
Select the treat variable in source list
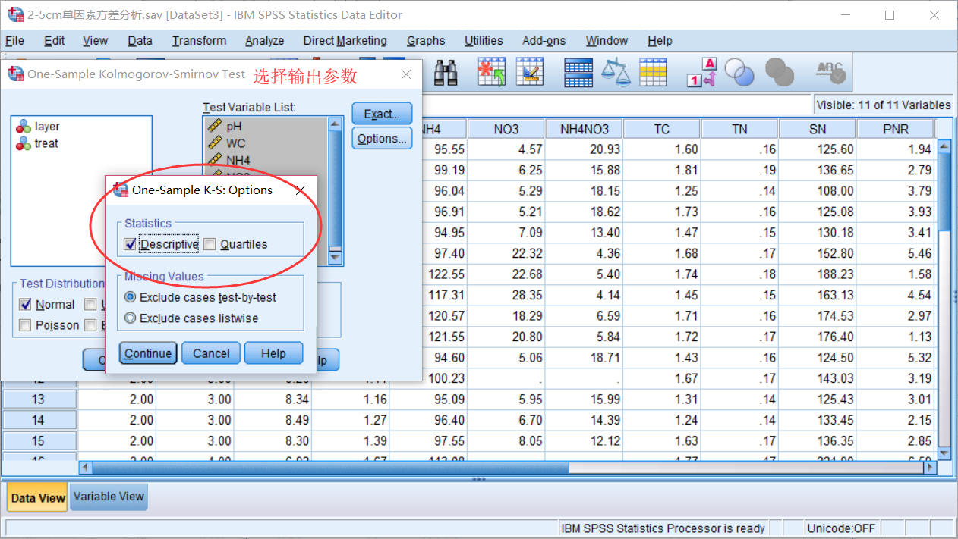click(37, 143)
